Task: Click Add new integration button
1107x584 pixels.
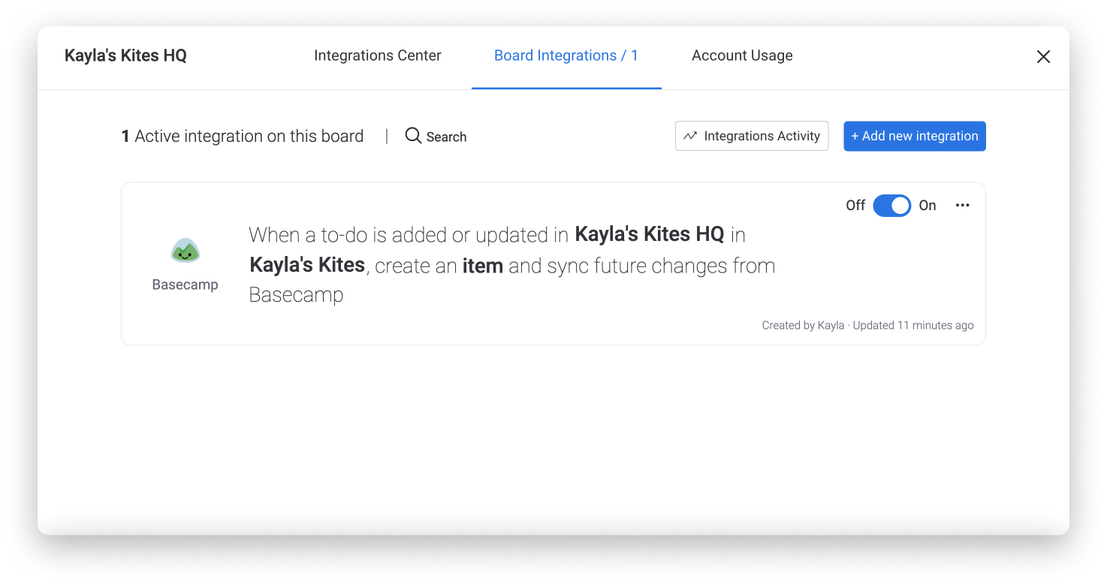Action: coord(914,136)
